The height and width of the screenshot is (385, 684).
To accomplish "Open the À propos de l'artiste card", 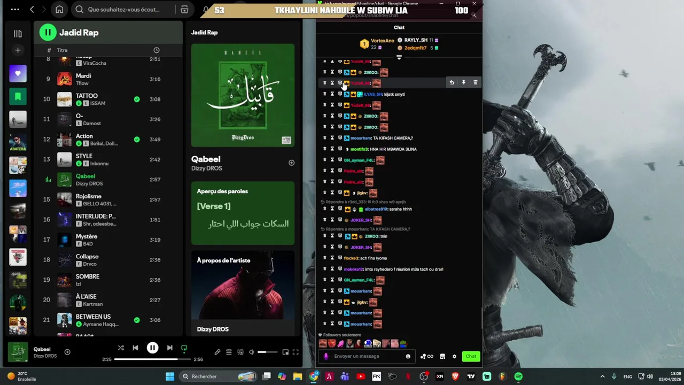I will tap(243, 293).
